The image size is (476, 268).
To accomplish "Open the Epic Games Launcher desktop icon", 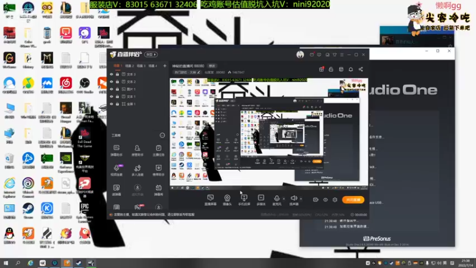I will (84, 213).
